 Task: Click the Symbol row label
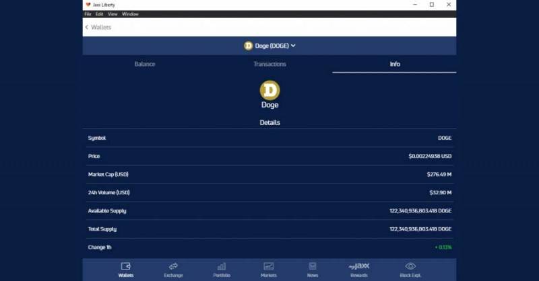pyautogui.click(x=97, y=138)
